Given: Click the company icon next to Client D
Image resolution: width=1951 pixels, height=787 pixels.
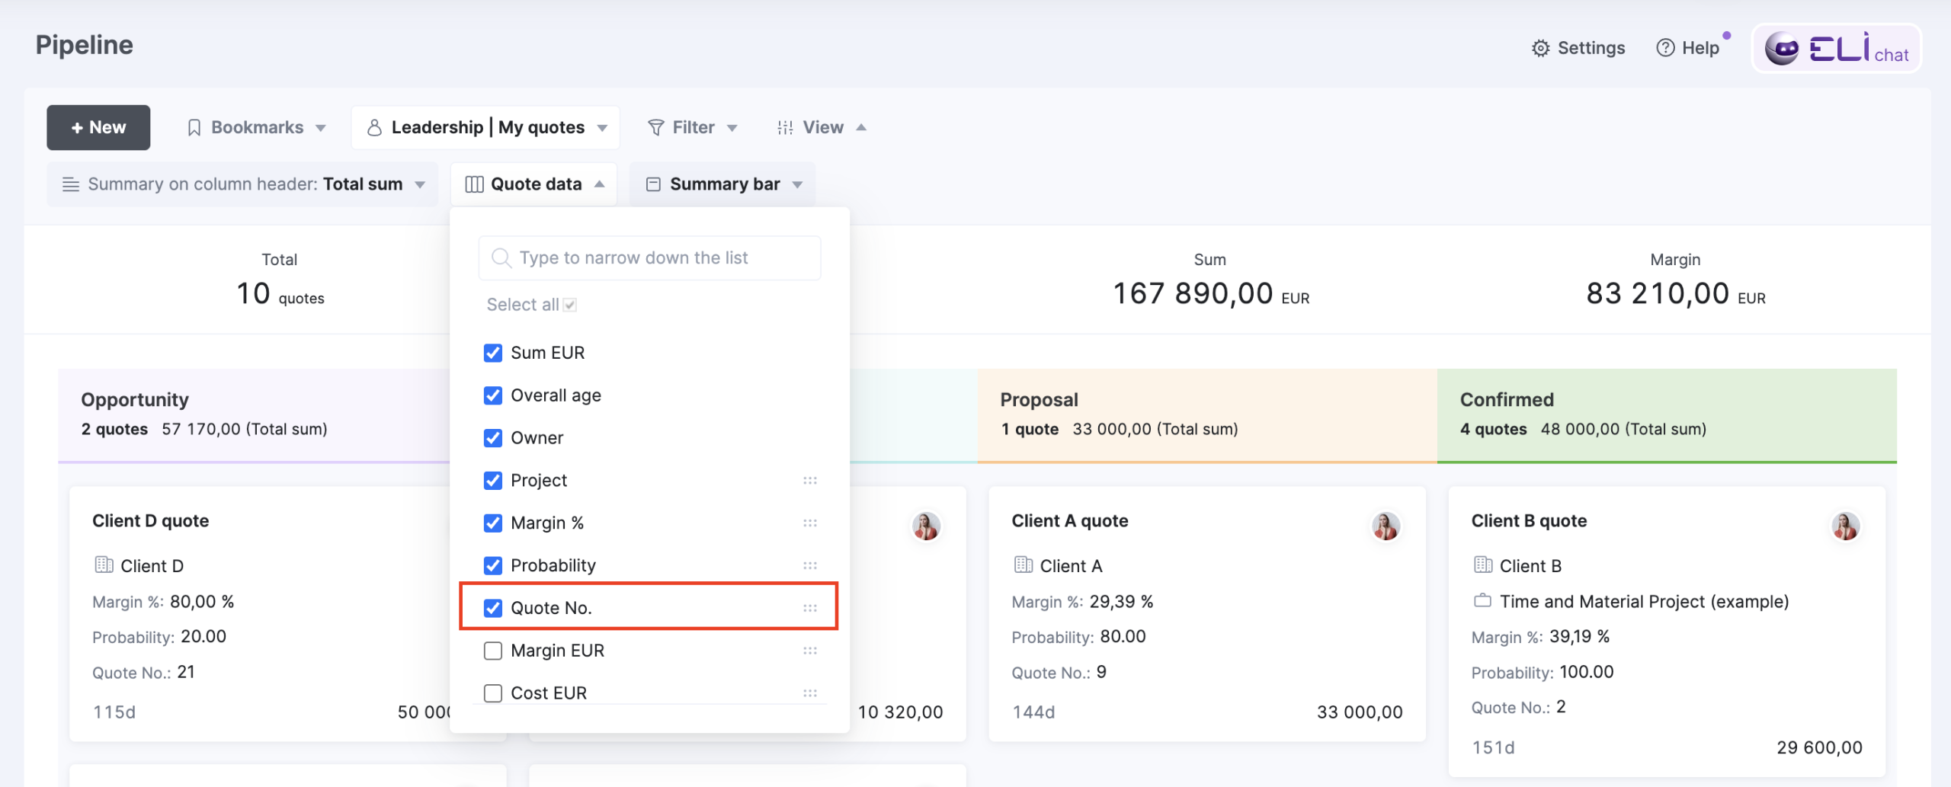Looking at the screenshot, I should [104, 565].
